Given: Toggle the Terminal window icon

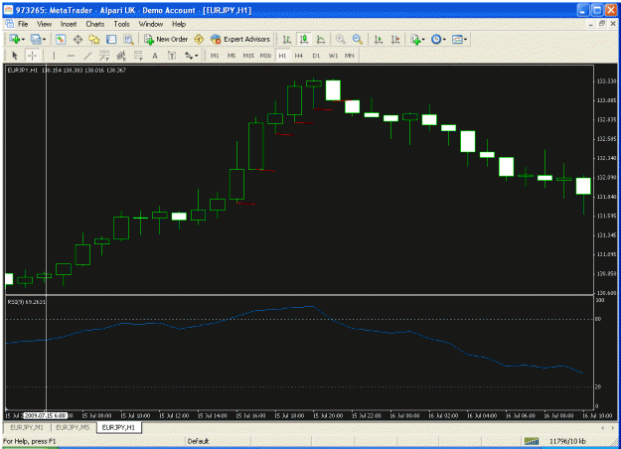Looking at the screenshot, I should click(111, 39).
